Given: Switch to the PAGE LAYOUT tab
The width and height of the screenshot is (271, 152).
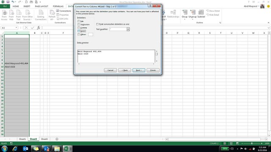Looking at the screenshot, I should (x=41, y=6).
